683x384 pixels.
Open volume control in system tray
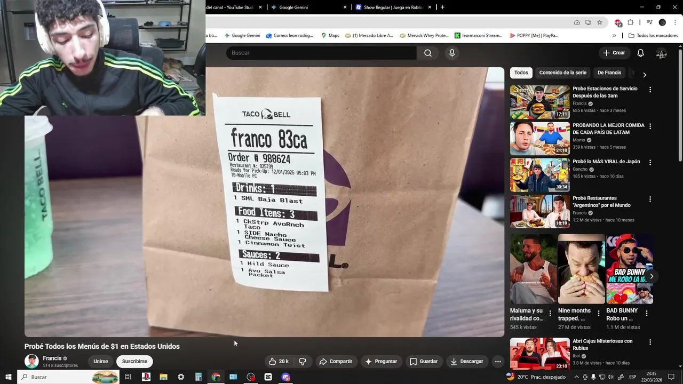tap(611, 377)
